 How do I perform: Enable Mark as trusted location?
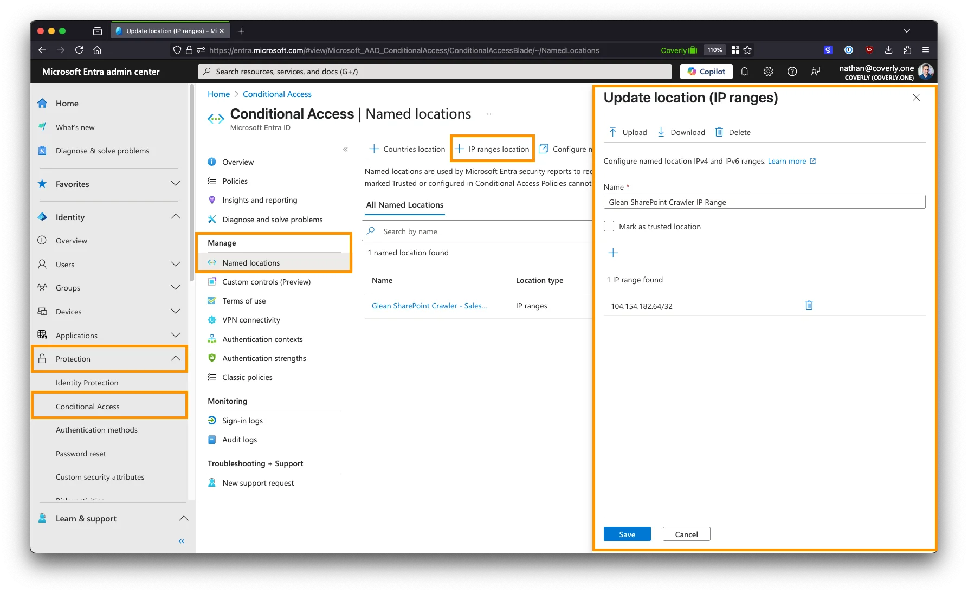(x=609, y=226)
